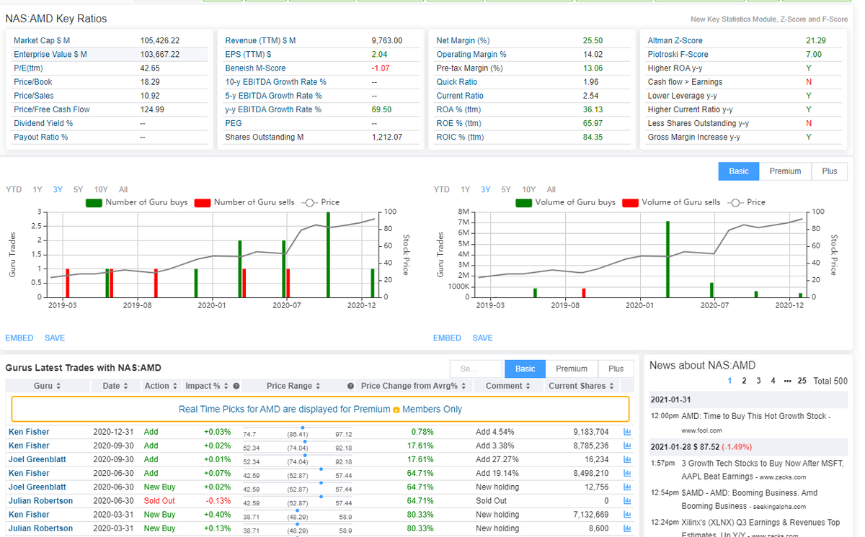
Task: Select 1Y range on Number of Guru trades chart
Action: (x=37, y=189)
